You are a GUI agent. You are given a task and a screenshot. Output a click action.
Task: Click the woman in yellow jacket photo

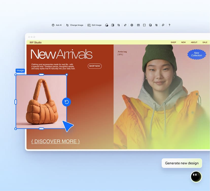point(162,97)
